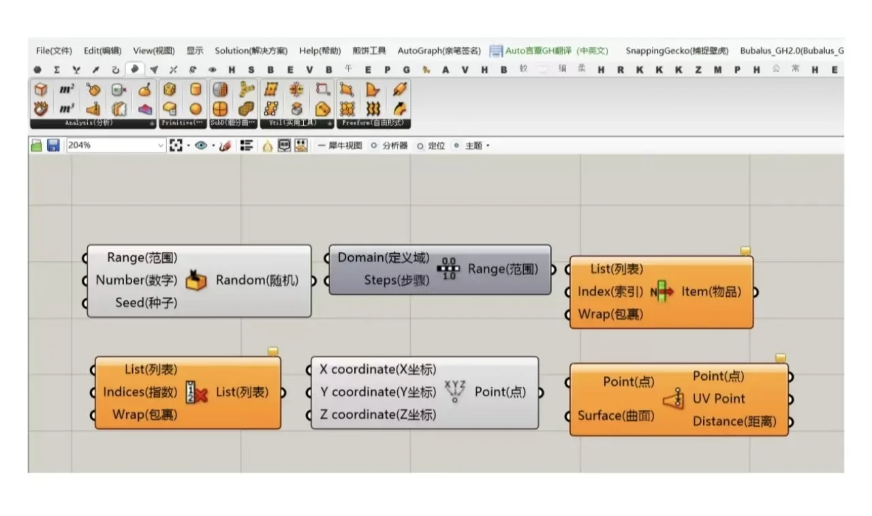Click the List Item green arrow icon
This screenshot has width=872, height=516.
tap(661, 291)
